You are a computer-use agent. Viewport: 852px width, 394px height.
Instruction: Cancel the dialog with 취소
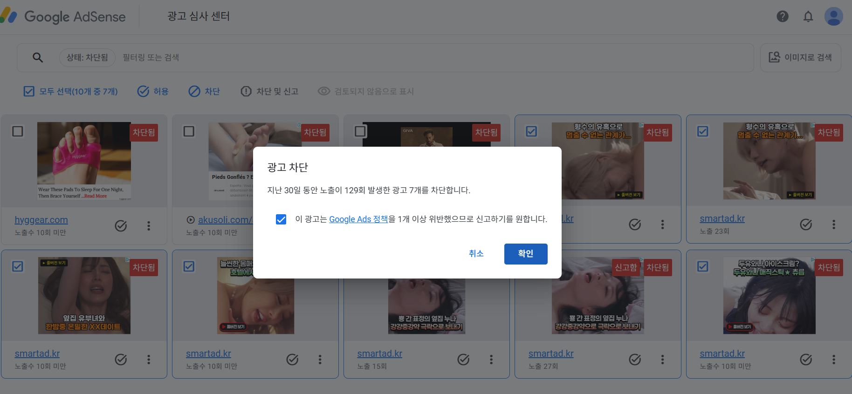pos(476,254)
